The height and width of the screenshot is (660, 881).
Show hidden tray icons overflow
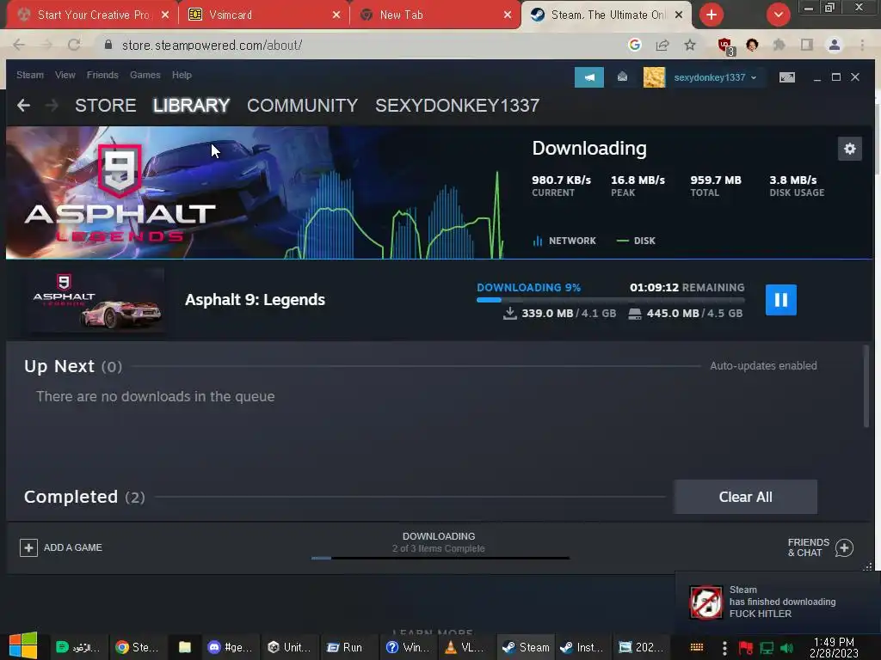[x=724, y=648]
